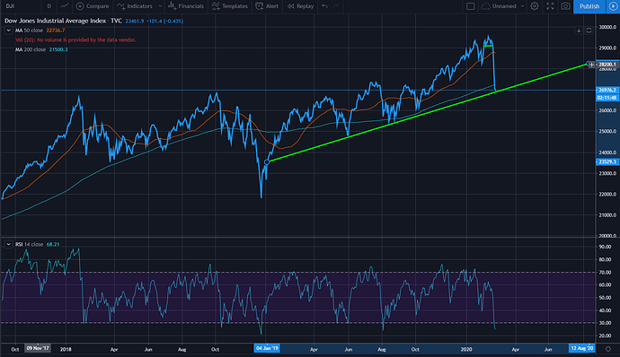Click the down-arrow pane icon at the chart's top right
Image resolution: width=620 pixels, height=357 pixels.
(x=579, y=30)
